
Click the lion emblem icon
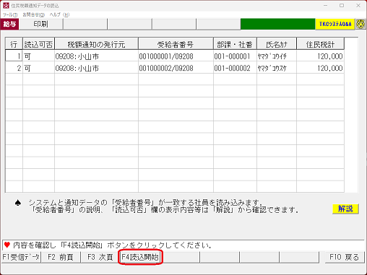pos(360,24)
